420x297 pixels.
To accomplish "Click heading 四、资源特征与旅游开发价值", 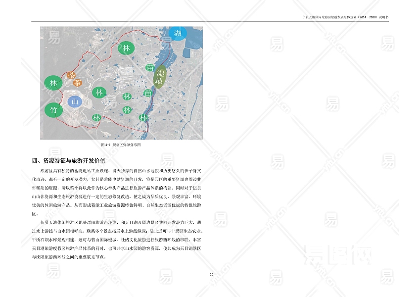I will pyautogui.click(x=68, y=161).
